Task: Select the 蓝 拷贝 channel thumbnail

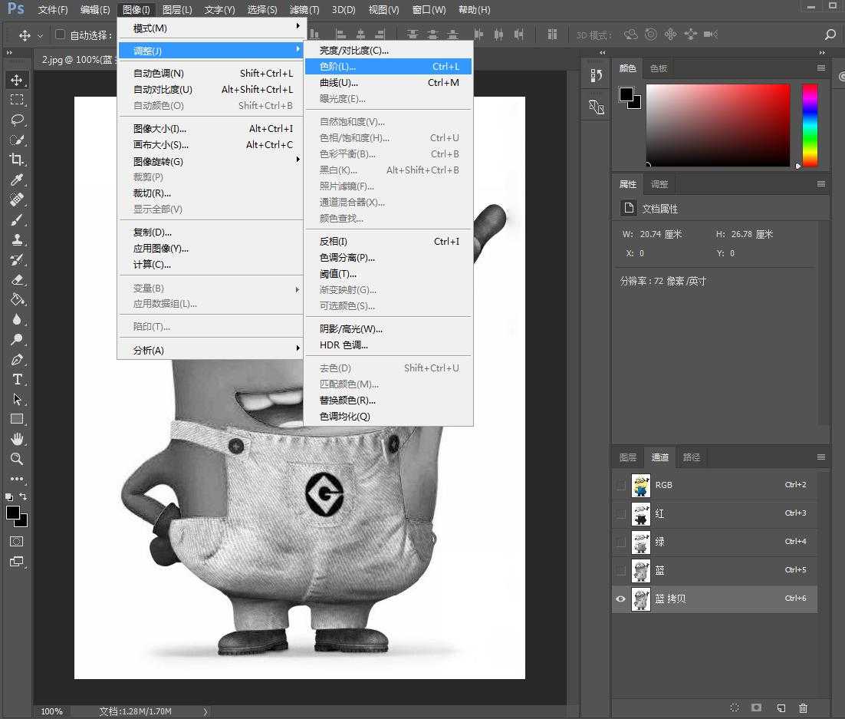Action: tap(641, 599)
